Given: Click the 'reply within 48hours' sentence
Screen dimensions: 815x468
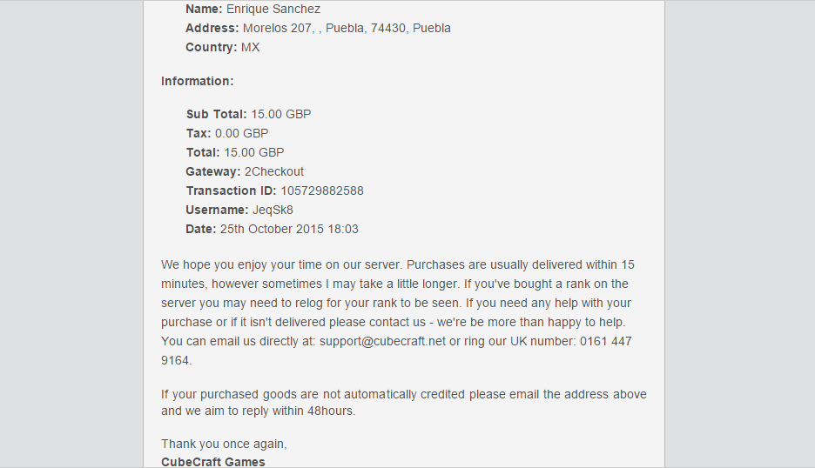Looking at the screenshot, I should (404, 403).
